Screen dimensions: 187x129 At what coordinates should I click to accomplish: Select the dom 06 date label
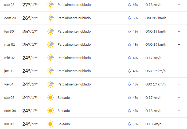pyautogui.click(x=10, y=111)
